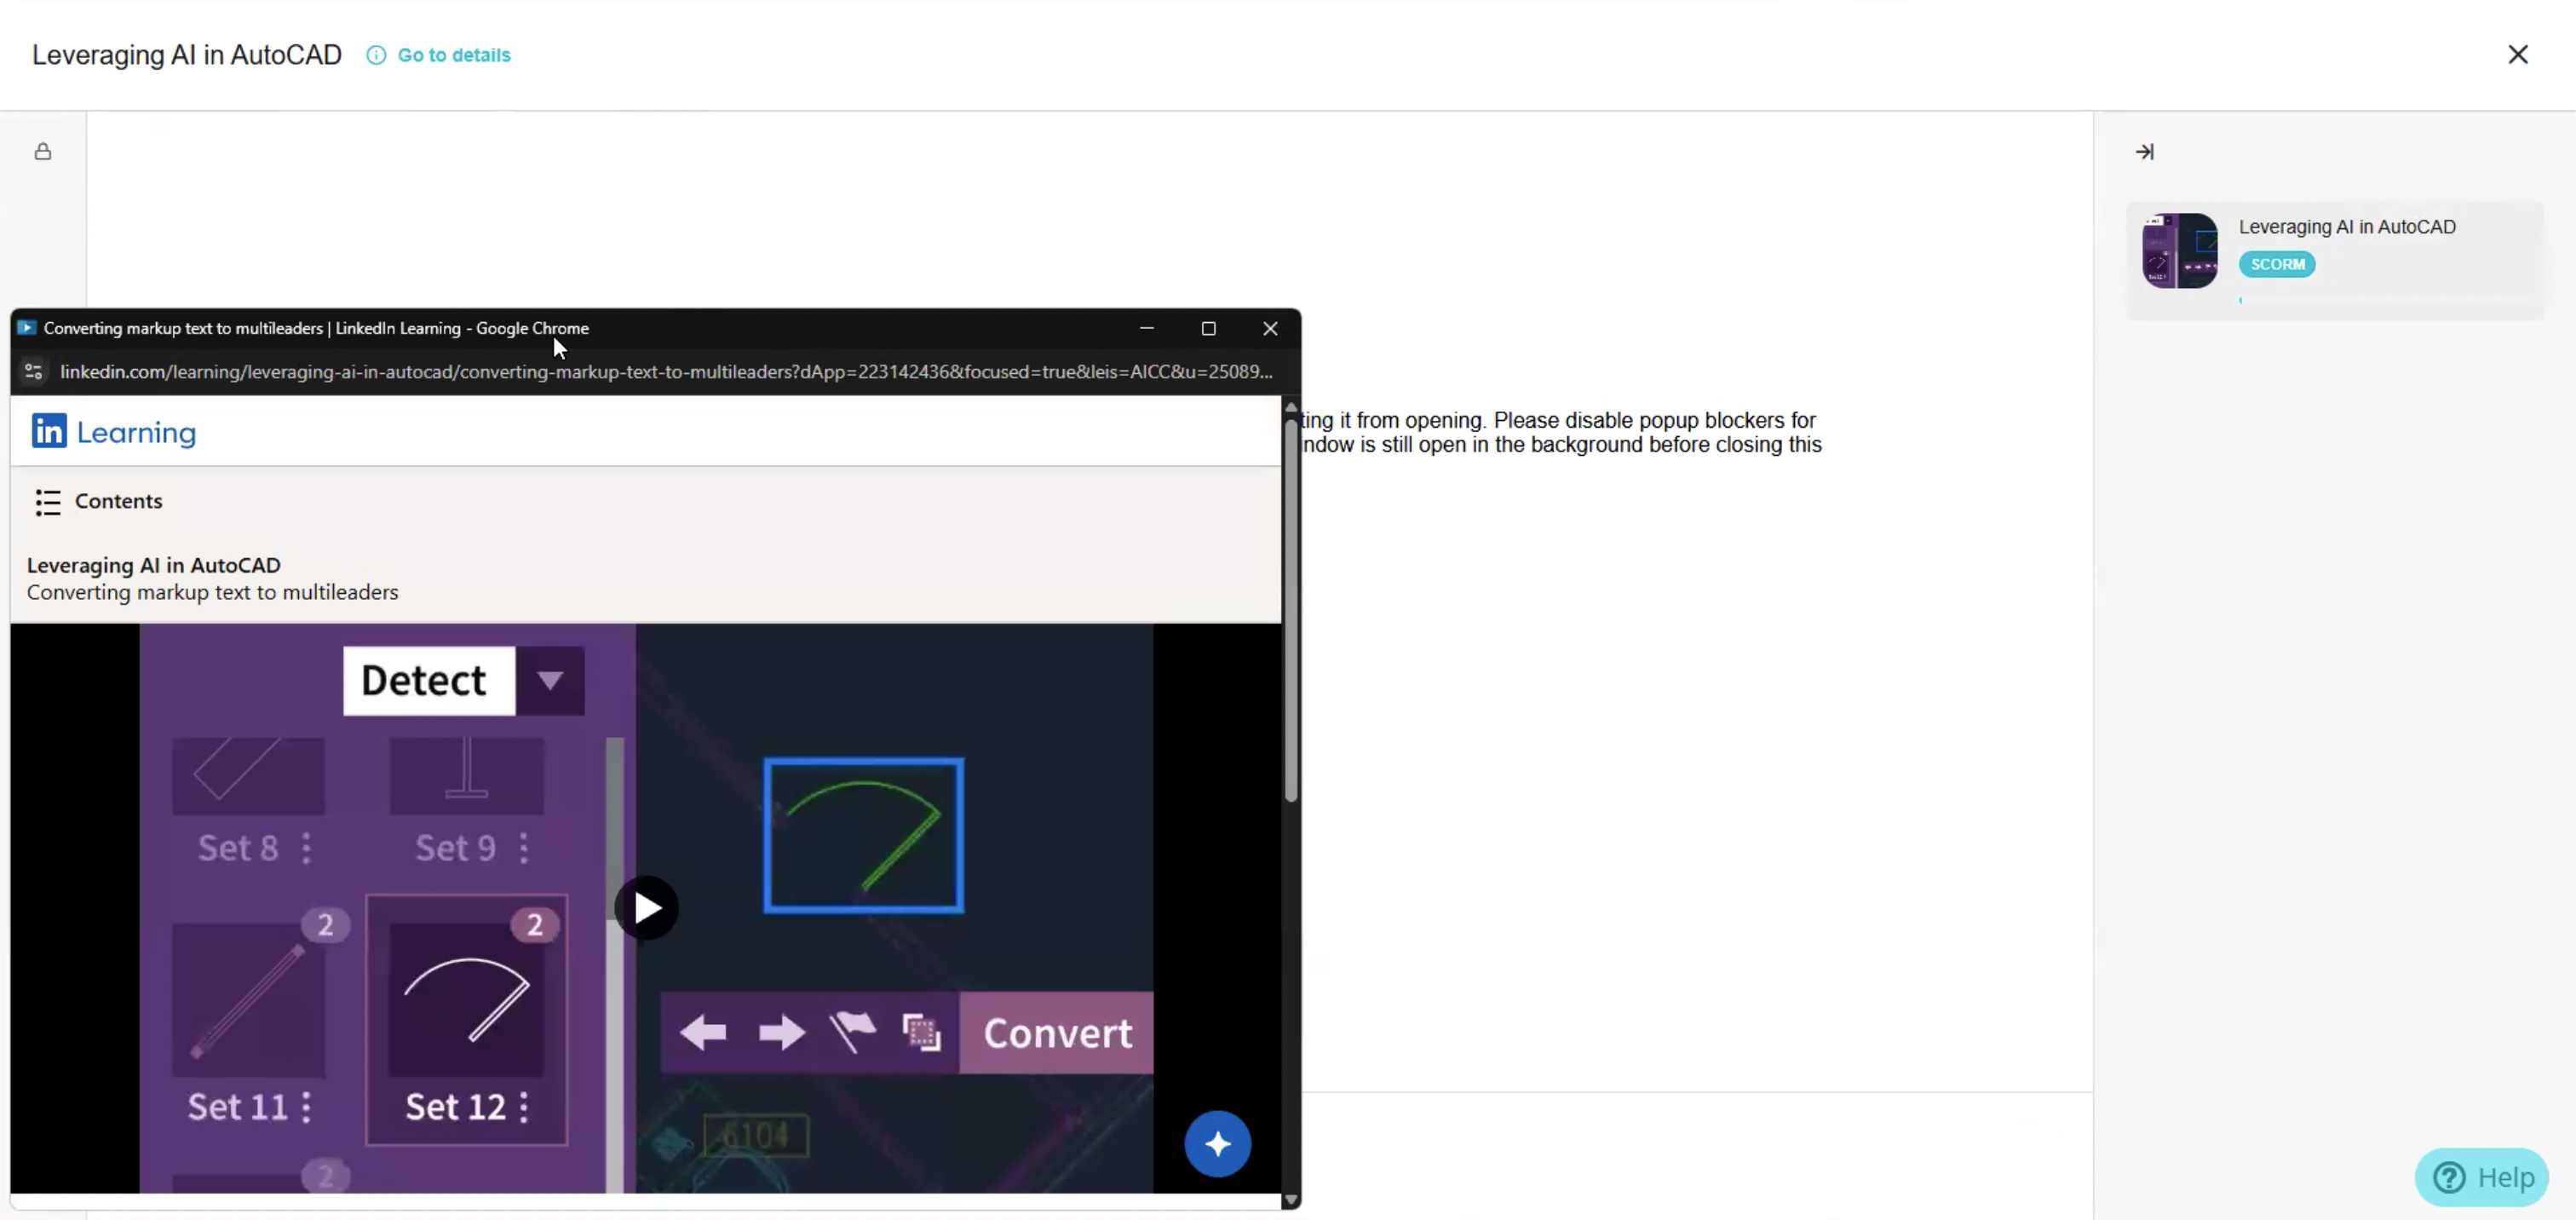Click the site settings icon in address bar

(33, 372)
